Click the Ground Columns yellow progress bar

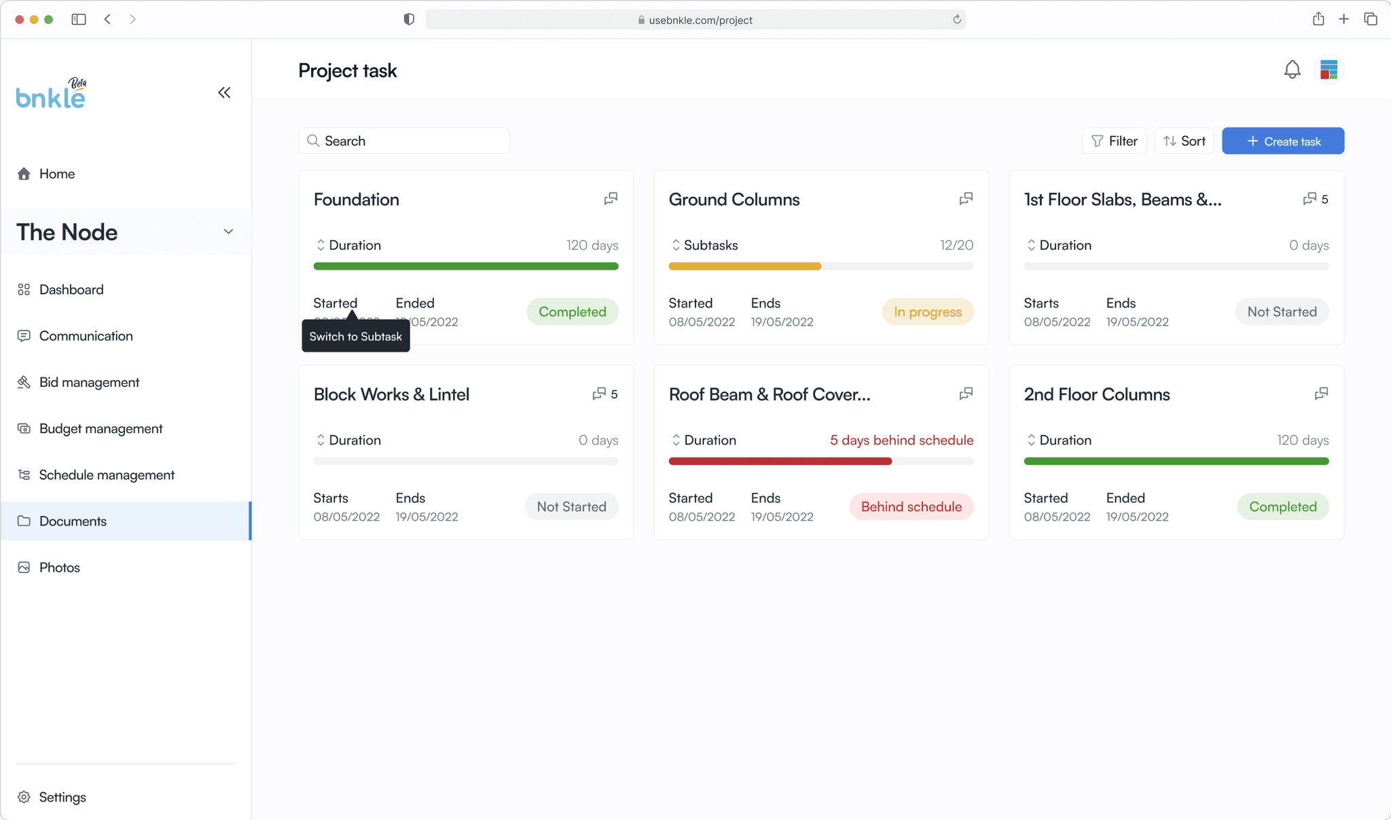pyautogui.click(x=745, y=266)
